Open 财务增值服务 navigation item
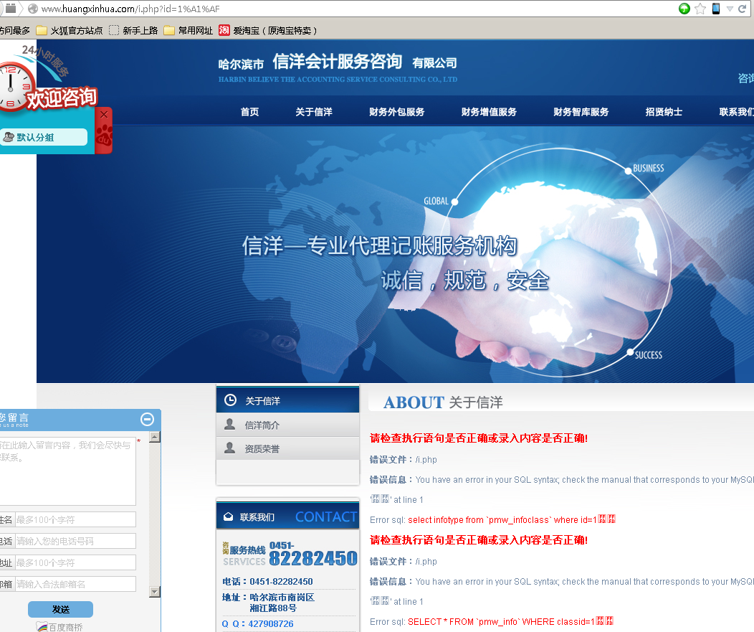The width and height of the screenshot is (754, 632). pos(489,112)
